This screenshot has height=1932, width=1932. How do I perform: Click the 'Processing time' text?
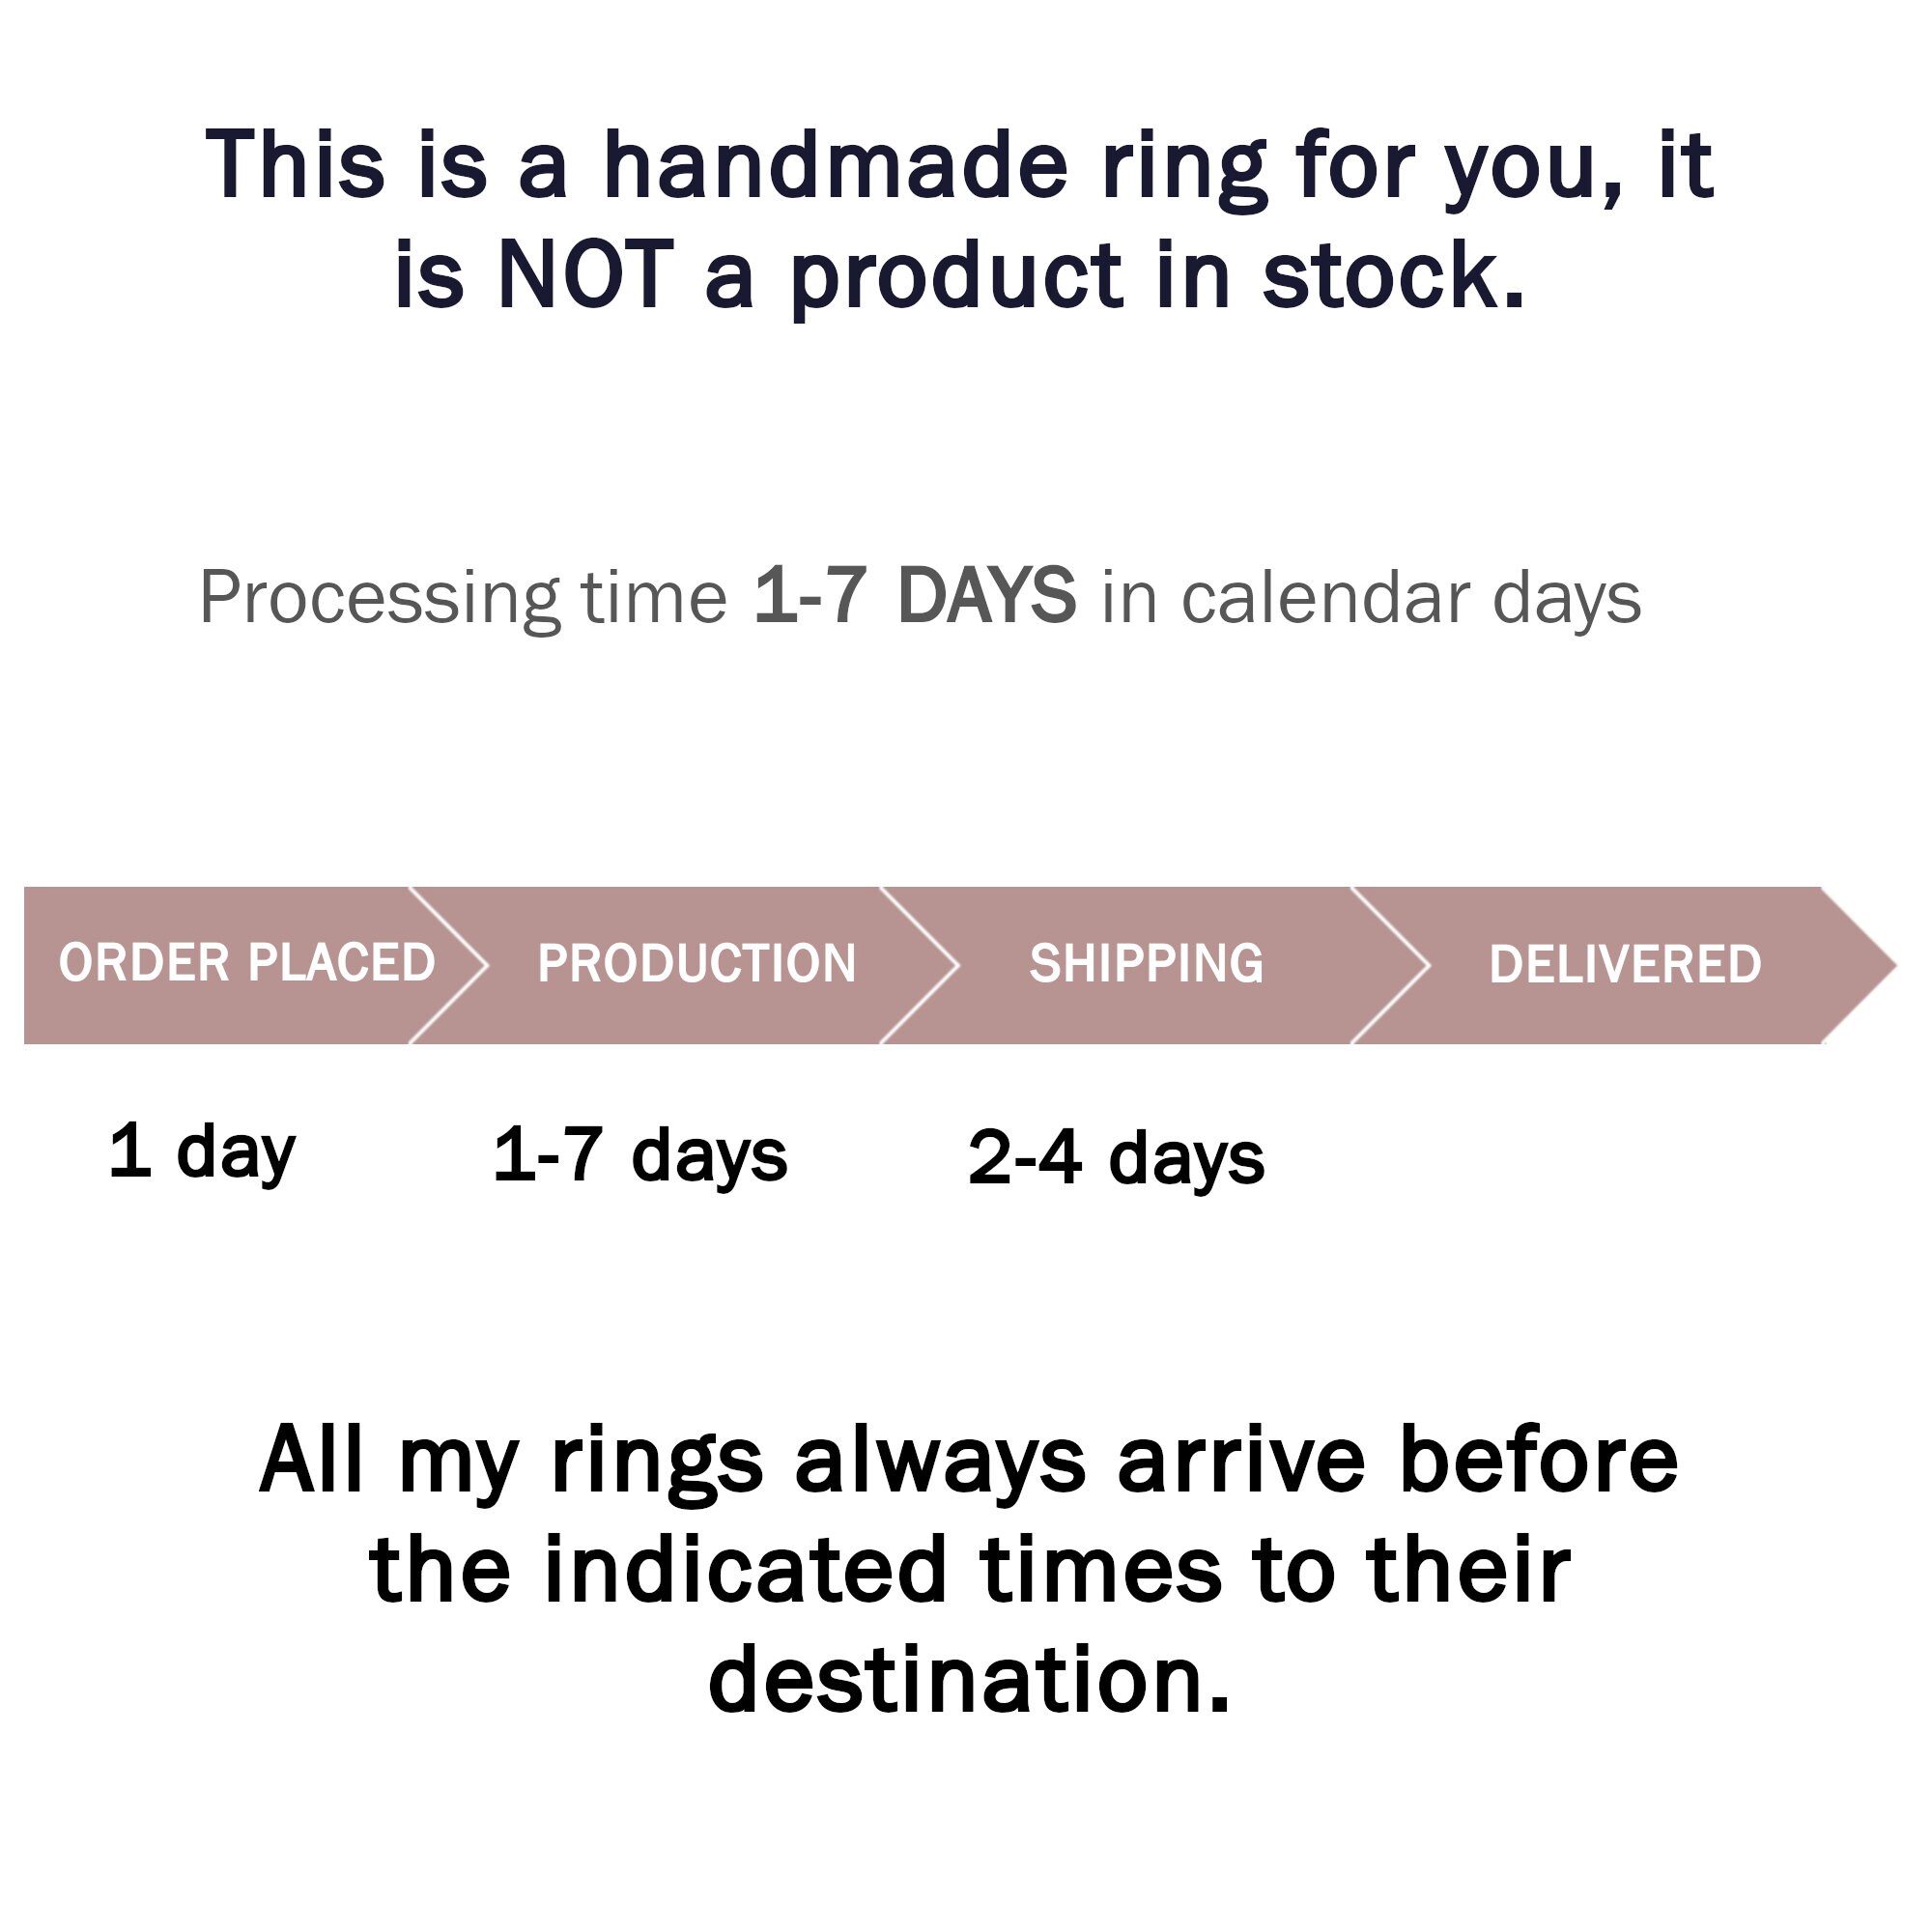coord(464,598)
